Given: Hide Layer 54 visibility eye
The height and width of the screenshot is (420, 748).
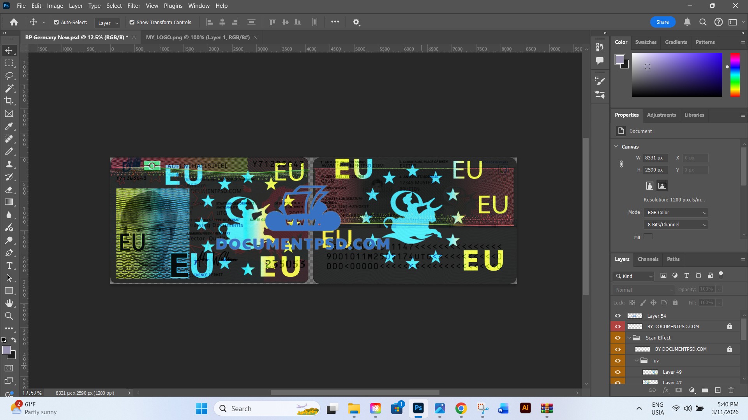Looking at the screenshot, I should point(618,316).
